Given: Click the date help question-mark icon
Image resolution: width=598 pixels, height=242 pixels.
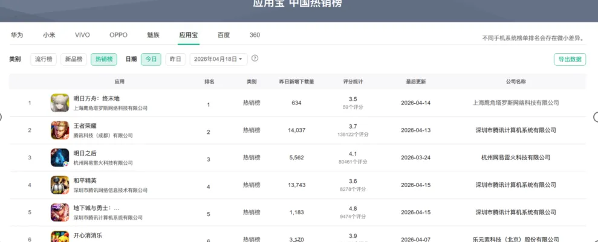Looking at the screenshot, I should coord(255,59).
